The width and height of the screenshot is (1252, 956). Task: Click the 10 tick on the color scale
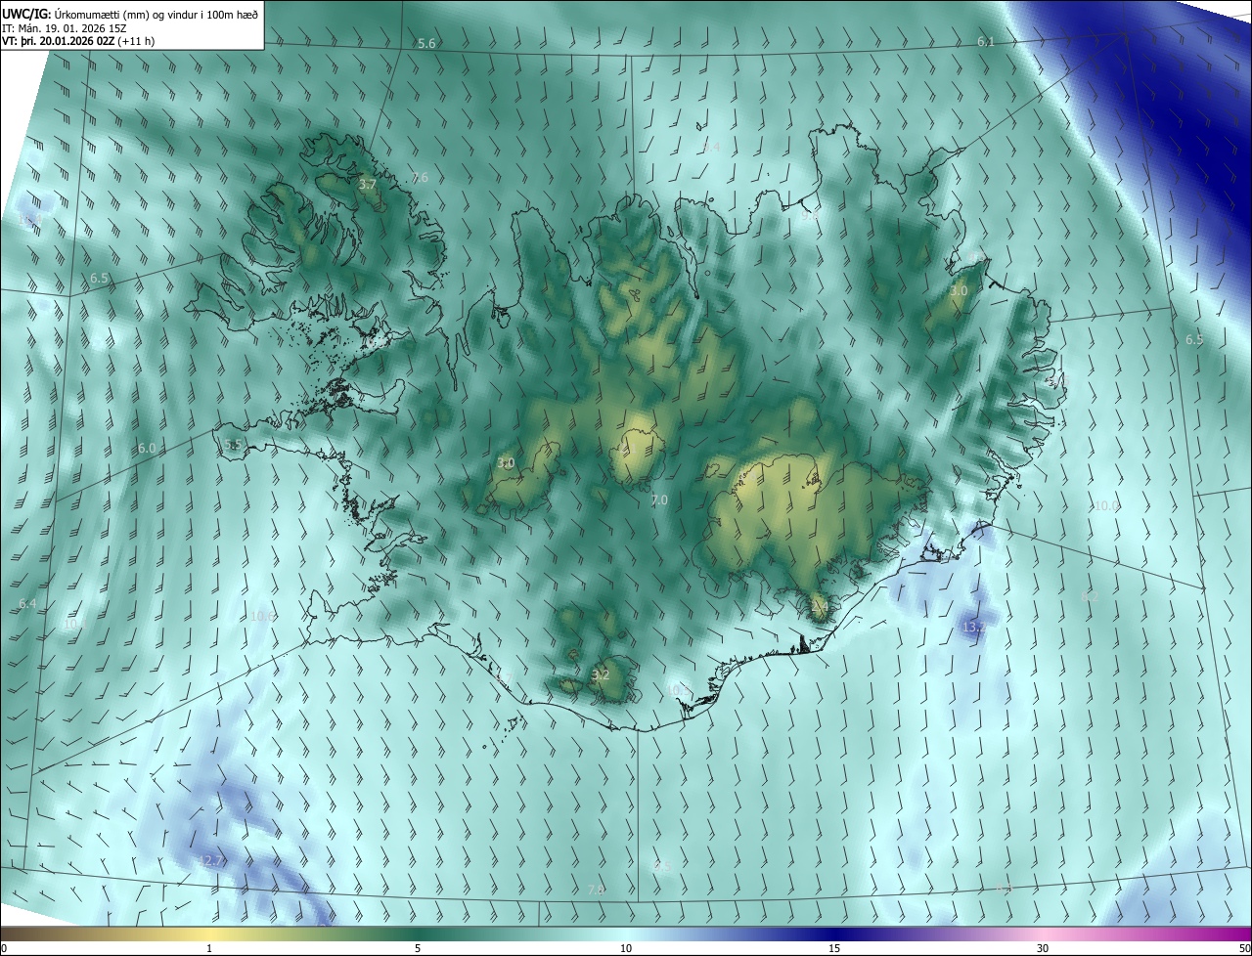click(626, 949)
